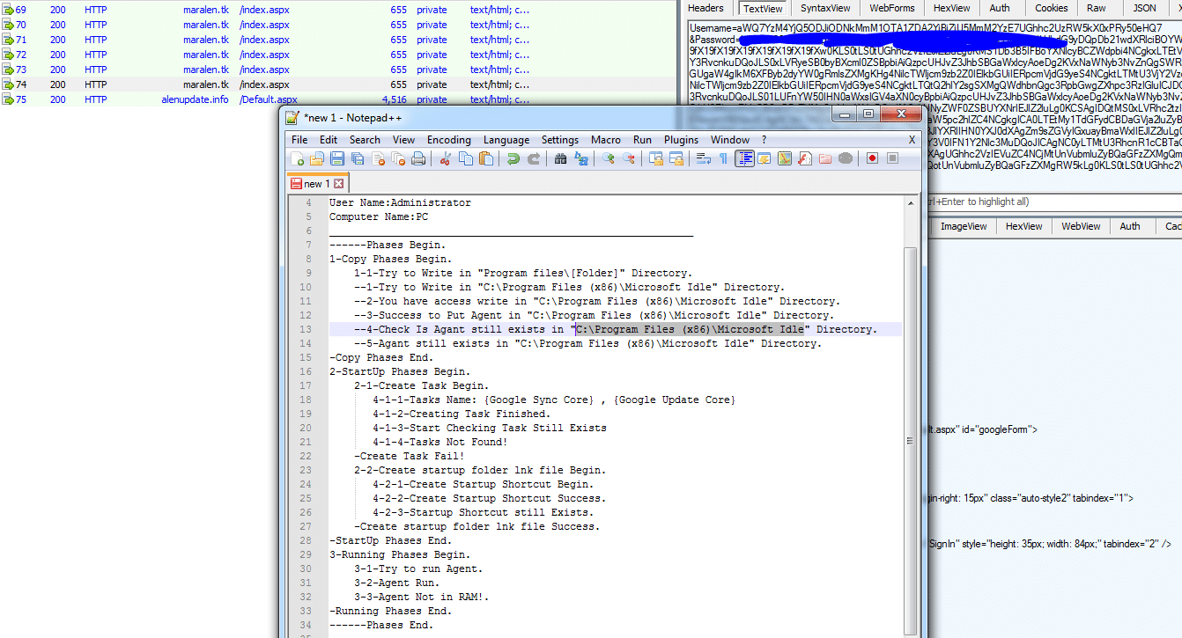Switch to Fiddler's JSON tab
The image size is (1182, 638).
(1144, 8)
